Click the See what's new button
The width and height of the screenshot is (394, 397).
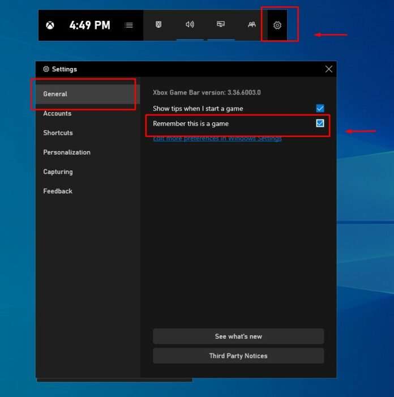click(238, 336)
